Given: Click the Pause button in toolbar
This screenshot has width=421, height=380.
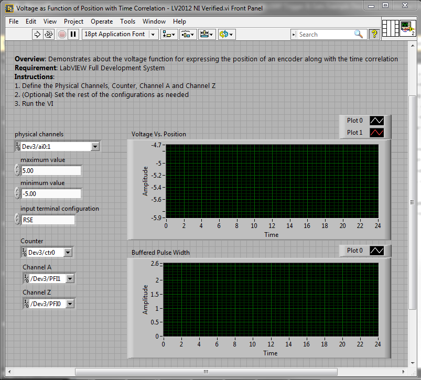Looking at the screenshot, I should pyautogui.click(x=73, y=35).
